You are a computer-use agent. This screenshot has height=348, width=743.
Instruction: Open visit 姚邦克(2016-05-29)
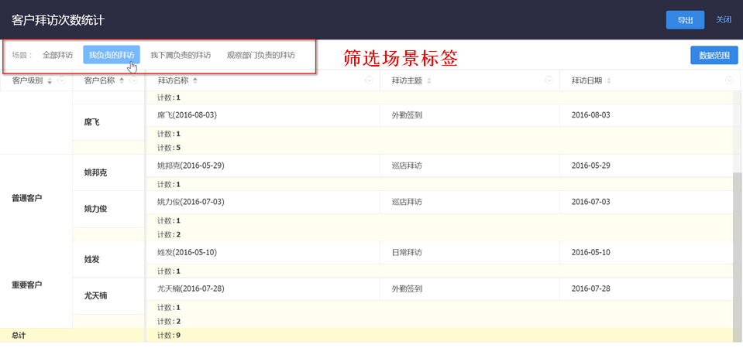(x=191, y=165)
